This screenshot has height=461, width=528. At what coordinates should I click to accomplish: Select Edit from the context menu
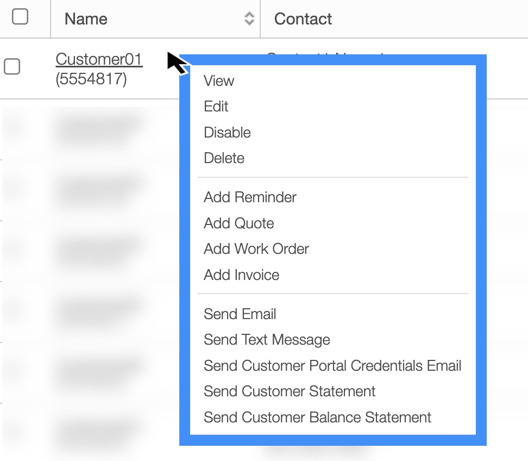pos(216,107)
